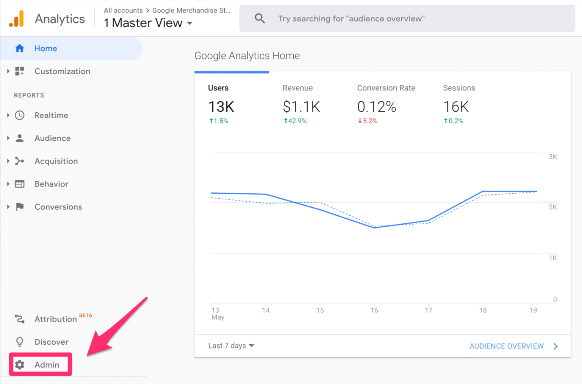Viewport: 582px width, 384px height.
Task: Select the Conversions flag icon
Action: 19,207
